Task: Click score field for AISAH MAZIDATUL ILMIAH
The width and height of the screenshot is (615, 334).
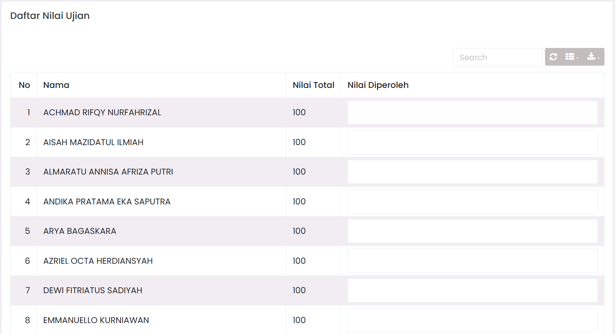Action: pos(472,142)
